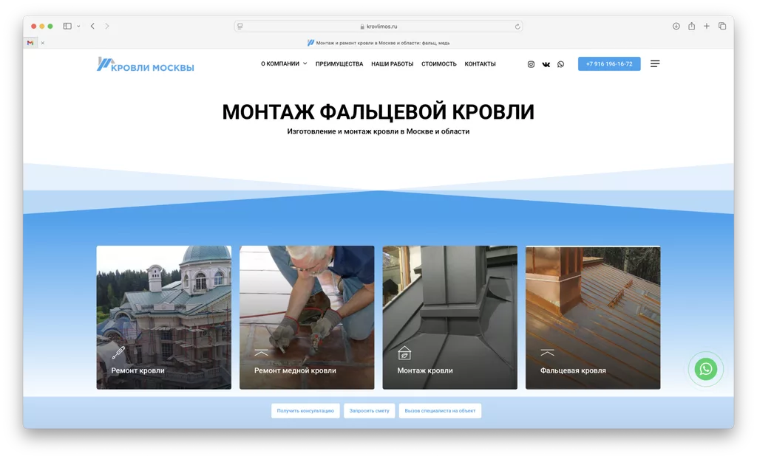Go forward with the Safari forward arrow
Screen dimensions: 757x459
pos(106,26)
